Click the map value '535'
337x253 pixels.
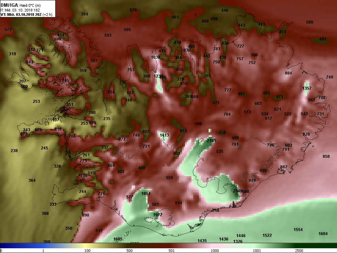click(219, 151)
